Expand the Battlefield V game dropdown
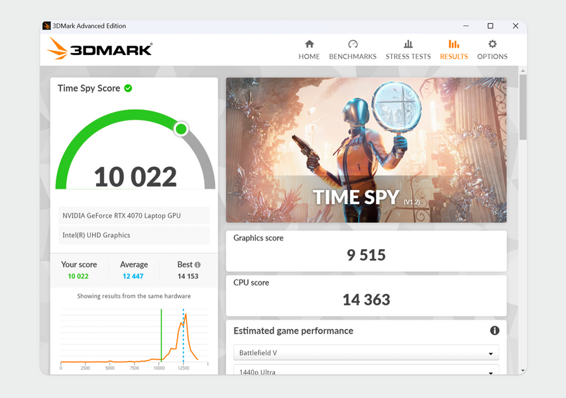Screen dimensions: 566x398 tap(366, 352)
